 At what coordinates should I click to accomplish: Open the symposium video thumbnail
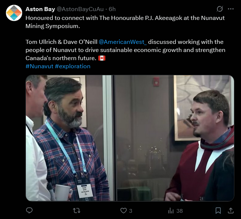tap(130, 138)
